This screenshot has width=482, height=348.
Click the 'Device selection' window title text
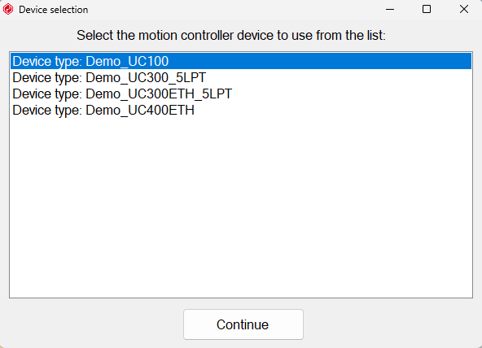pos(54,10)
